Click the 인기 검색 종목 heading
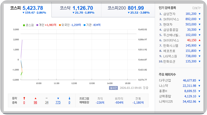Viewport: 207px width, 115px height. 167,8
